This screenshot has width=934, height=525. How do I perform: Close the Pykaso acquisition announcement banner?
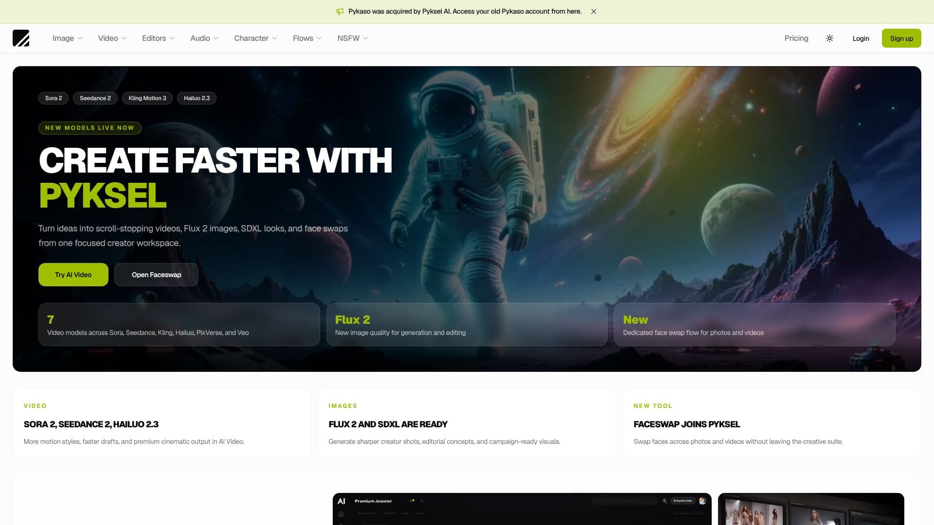593,12
